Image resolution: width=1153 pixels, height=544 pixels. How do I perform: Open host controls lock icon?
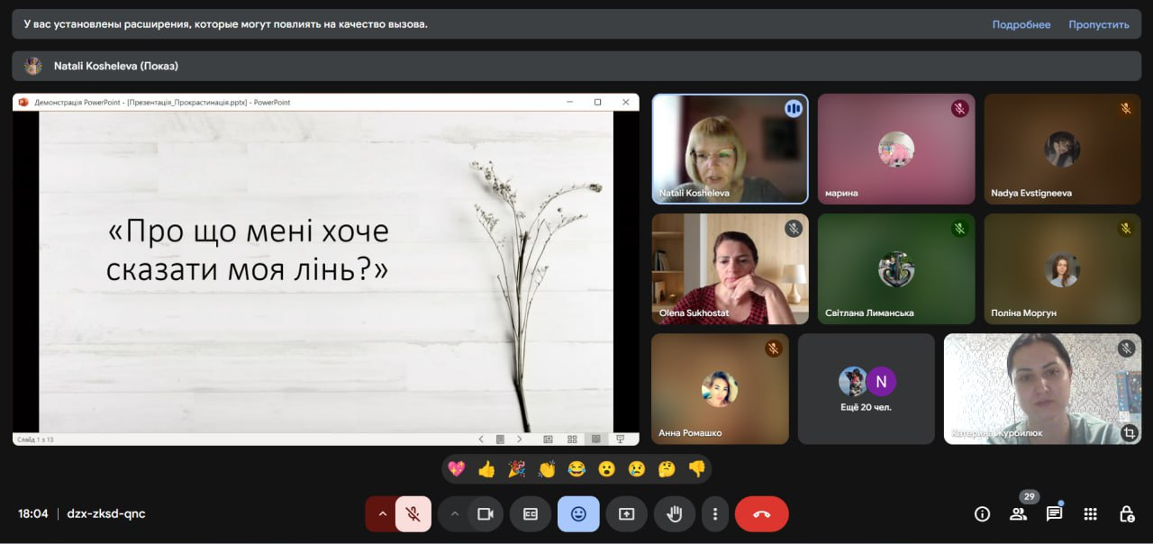click(1126, 514)
